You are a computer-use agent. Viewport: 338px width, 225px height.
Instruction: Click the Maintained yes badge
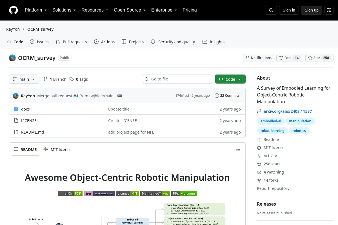click(155, 193)
